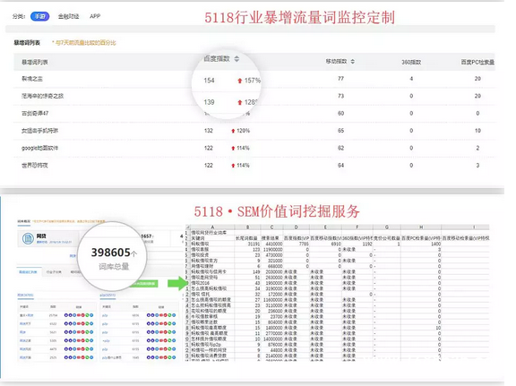Screen dimensions: 516x386
Task: Select spreadsheet column C header
Action: 271,227
